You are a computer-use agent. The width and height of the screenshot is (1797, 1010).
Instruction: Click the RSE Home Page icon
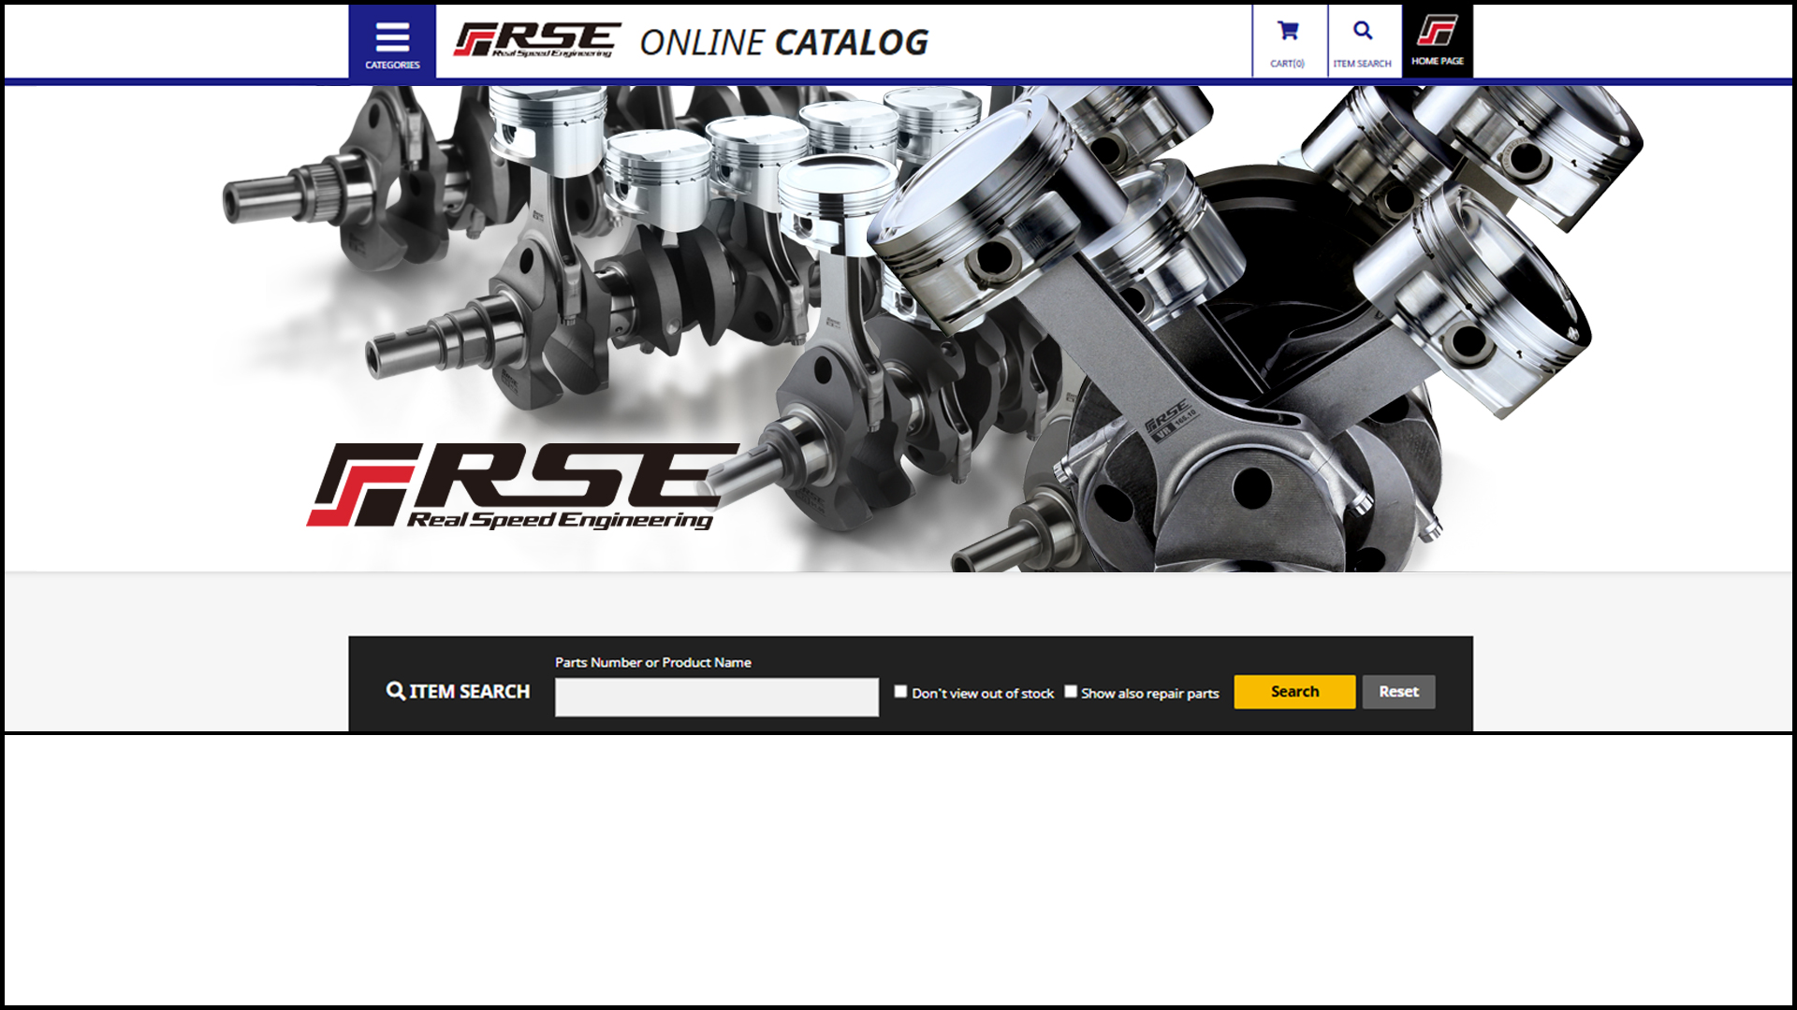[1437, 30]
